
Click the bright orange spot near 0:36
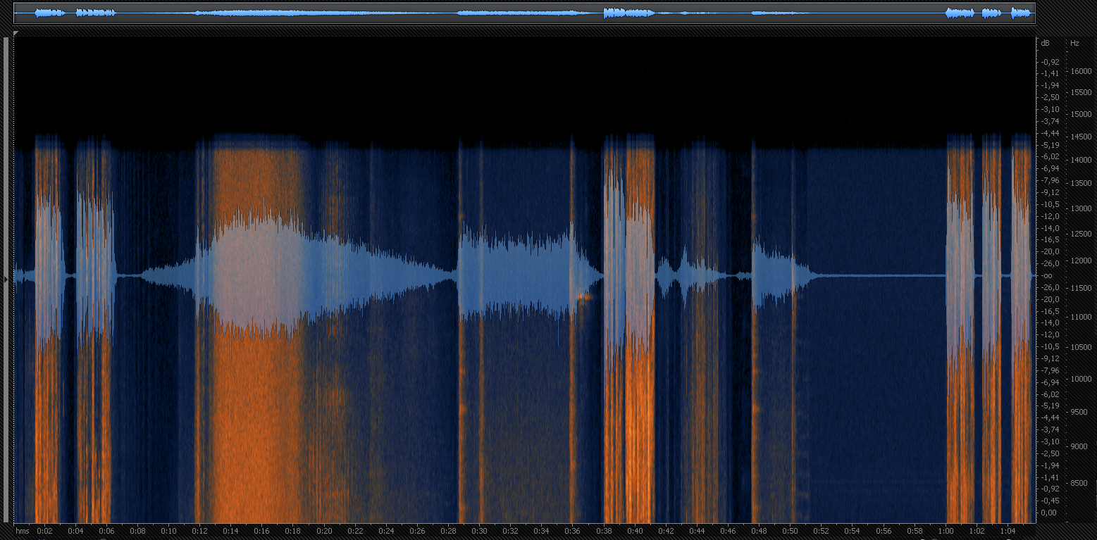point(583,296)
